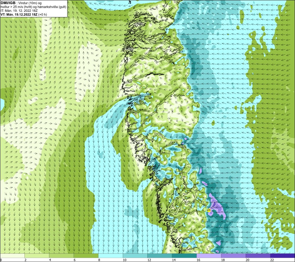Click the legend scale label "14"
Image resolution: width=295 pixels, height=262 pixels.
coord(174,260)
